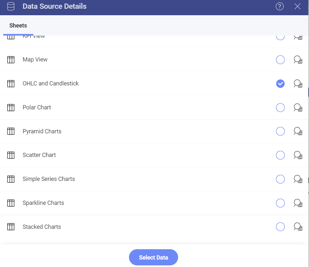Preview data for Polar Chart sheet
The image size is (309, 267).
click(x=298, y=107)
